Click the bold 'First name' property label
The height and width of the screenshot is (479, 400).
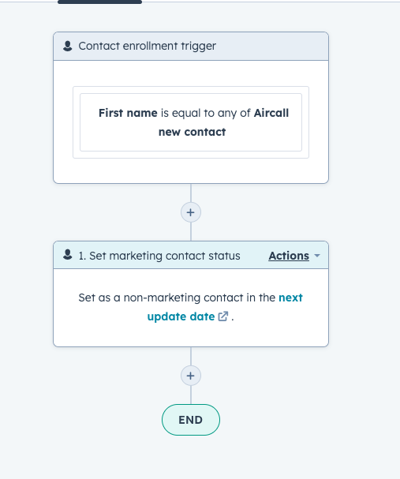click(x=128, y=113)
